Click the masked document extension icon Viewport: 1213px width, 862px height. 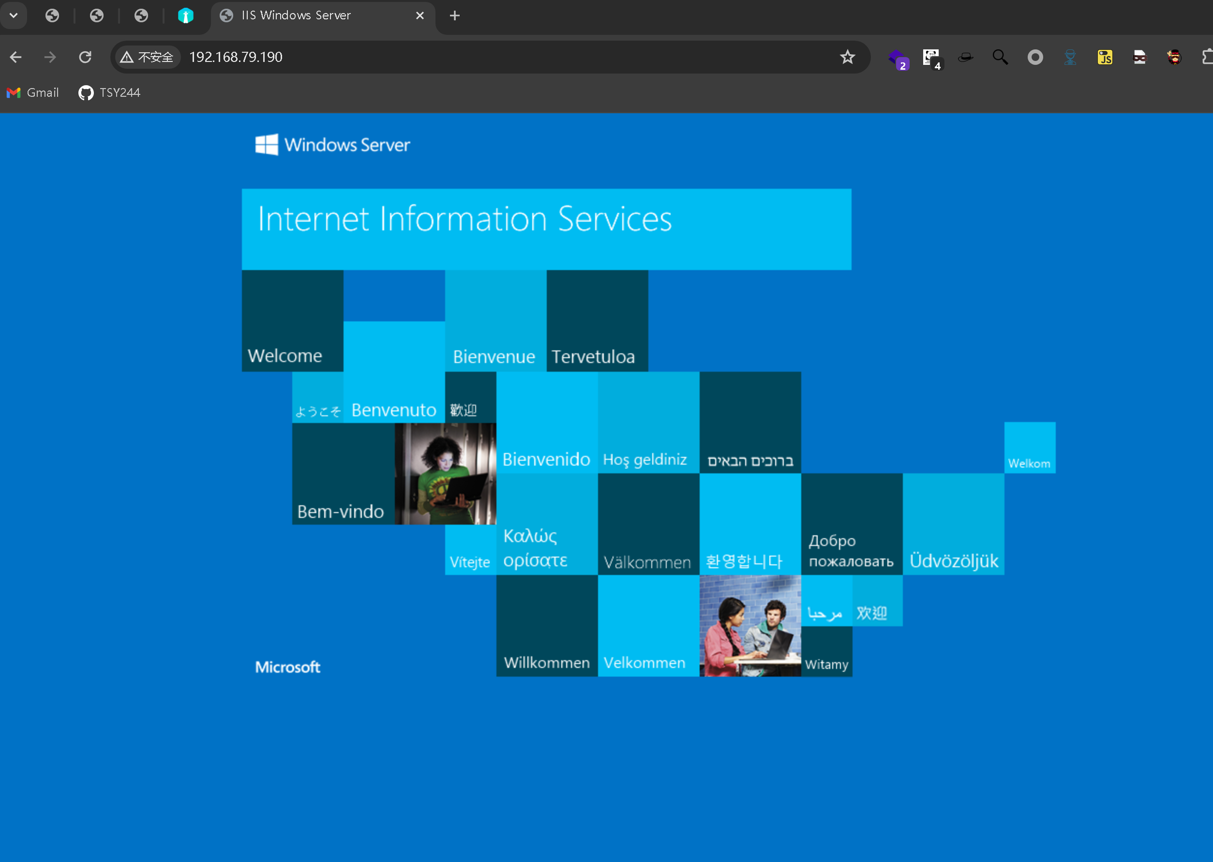point(1139,57)
